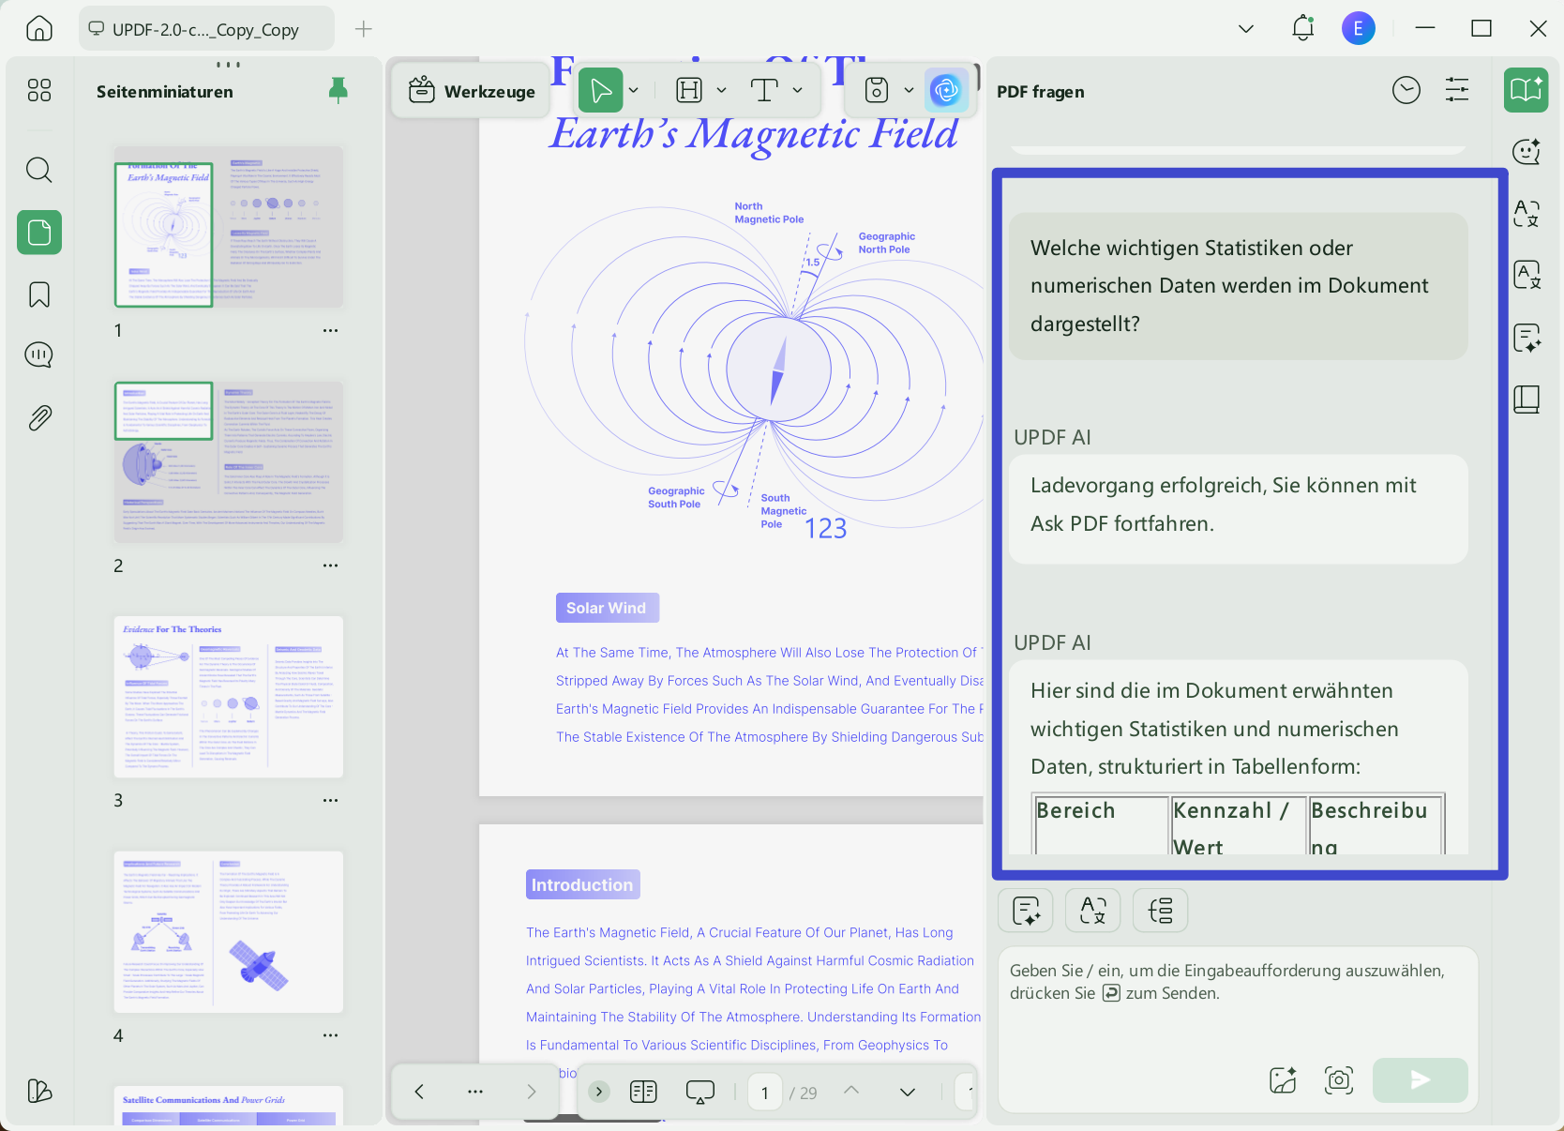Open options menu for page 4 thumbnail
The height and width of the screenshot is (1131, 1564).
(x=330, y=1035)
